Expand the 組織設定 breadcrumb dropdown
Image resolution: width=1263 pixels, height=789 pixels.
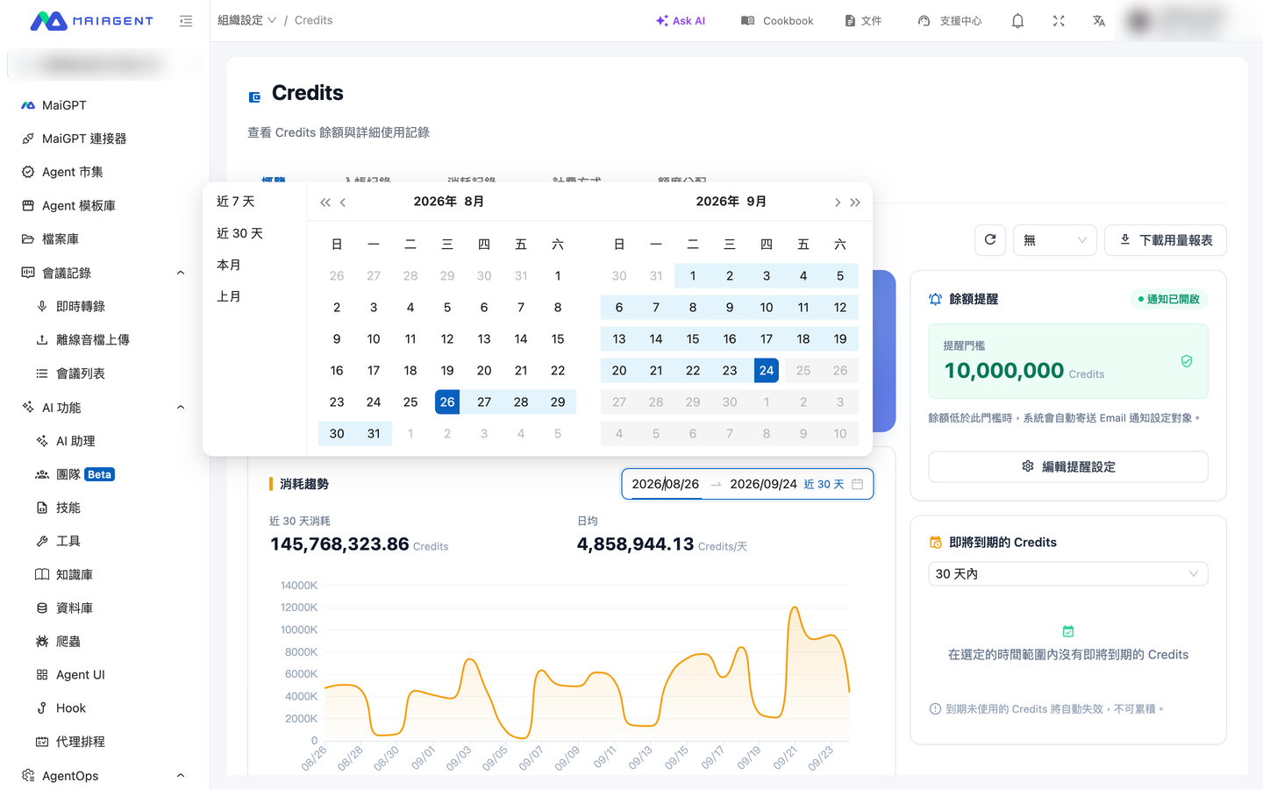(x=247, y=20)
